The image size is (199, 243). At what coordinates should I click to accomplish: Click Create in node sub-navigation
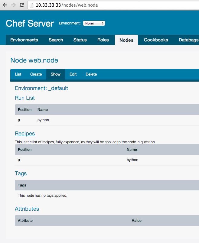coord(36,74)
